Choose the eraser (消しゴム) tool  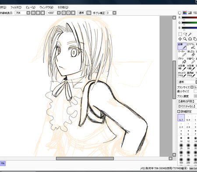[x=191, y=53]
